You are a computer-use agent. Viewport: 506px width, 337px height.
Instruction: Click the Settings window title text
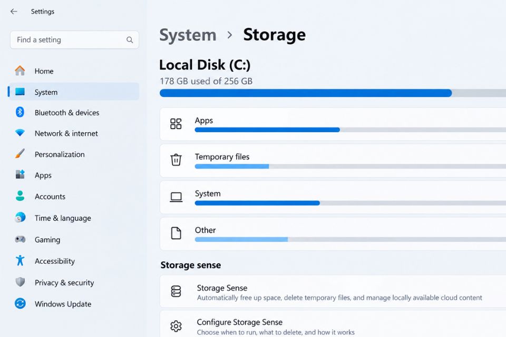[x=43, y=12]
